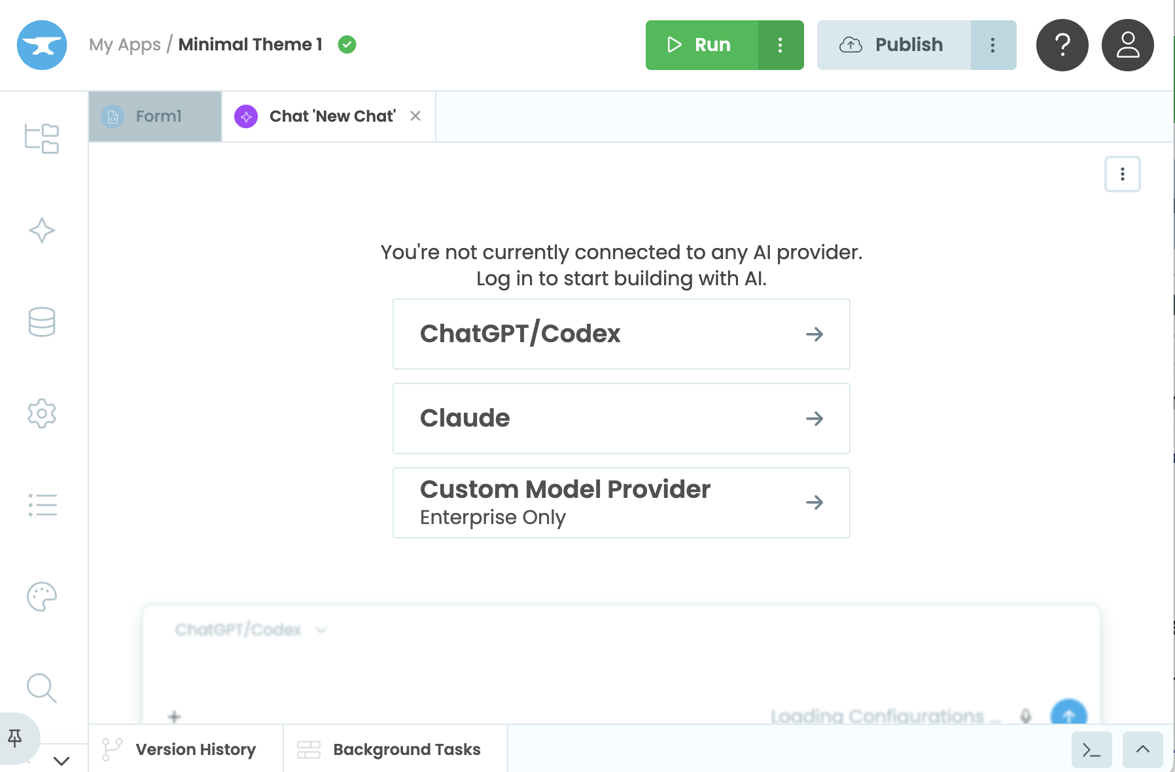Click the microphone icon in chat box

click(x=1026, y=716)
